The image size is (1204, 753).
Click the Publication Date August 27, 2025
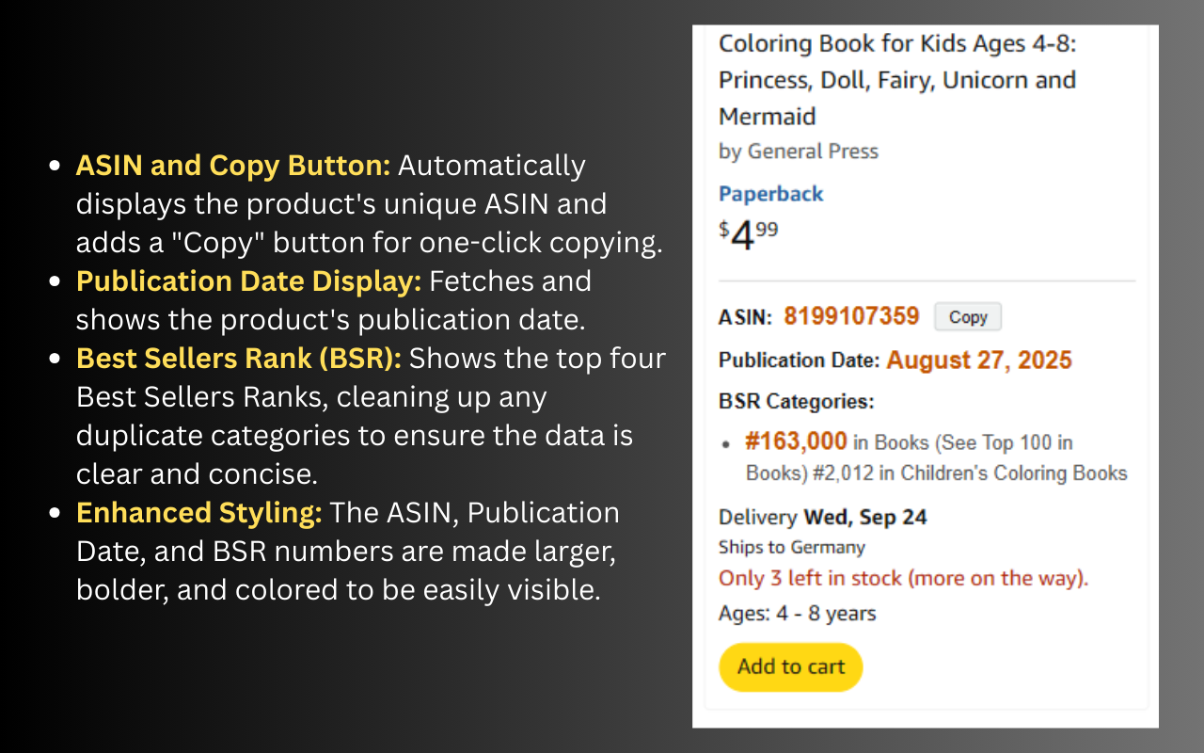pyautogui.click(x=977, y=360)
